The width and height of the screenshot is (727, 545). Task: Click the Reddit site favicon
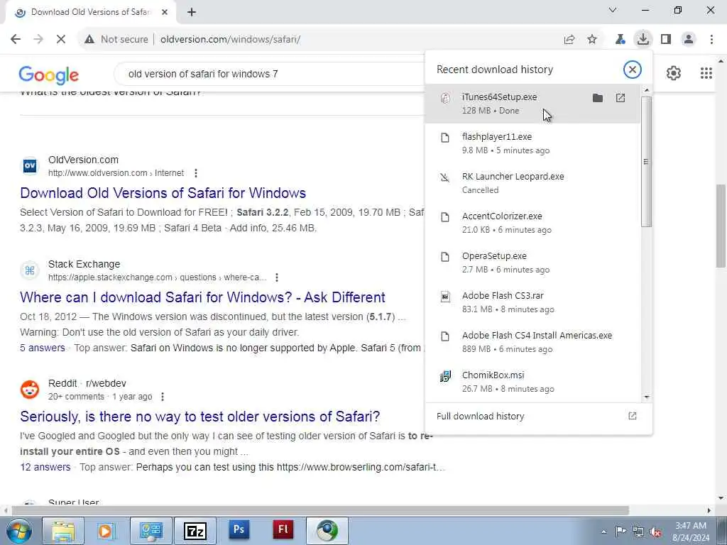30,390
